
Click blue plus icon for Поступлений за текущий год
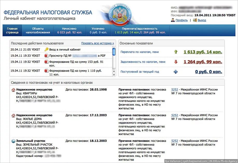tap(176, 72)
